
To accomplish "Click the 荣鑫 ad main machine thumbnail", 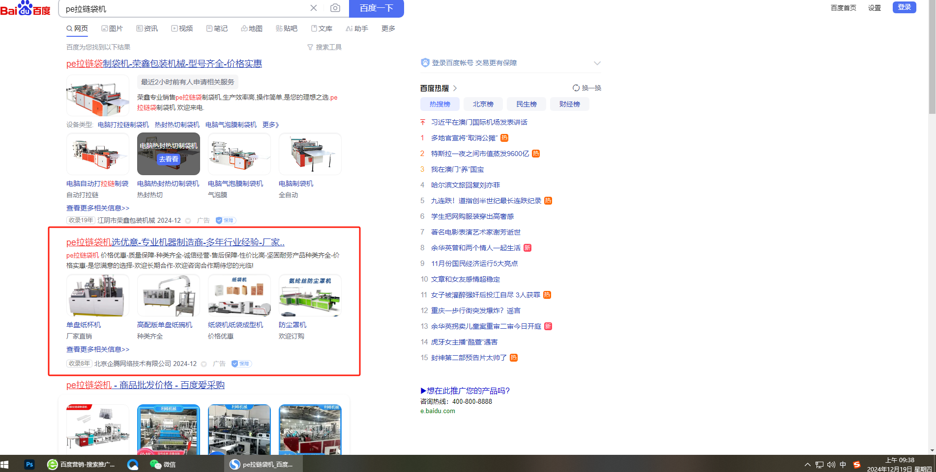I will pos(98,95).
